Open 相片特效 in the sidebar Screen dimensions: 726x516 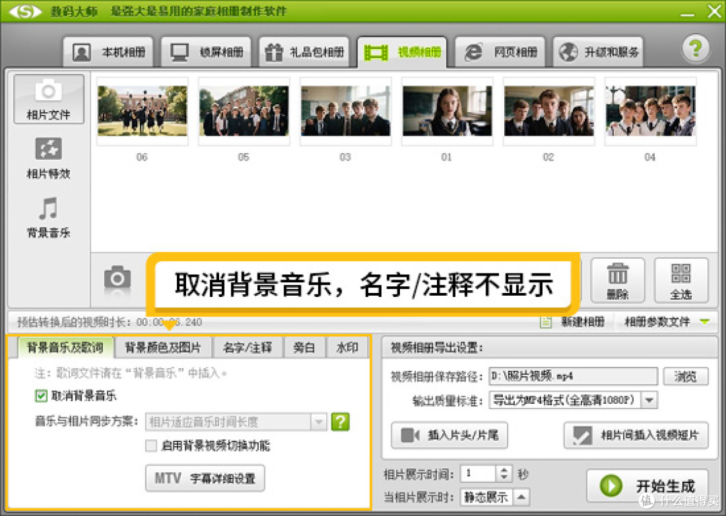click(x=48, y=158)
